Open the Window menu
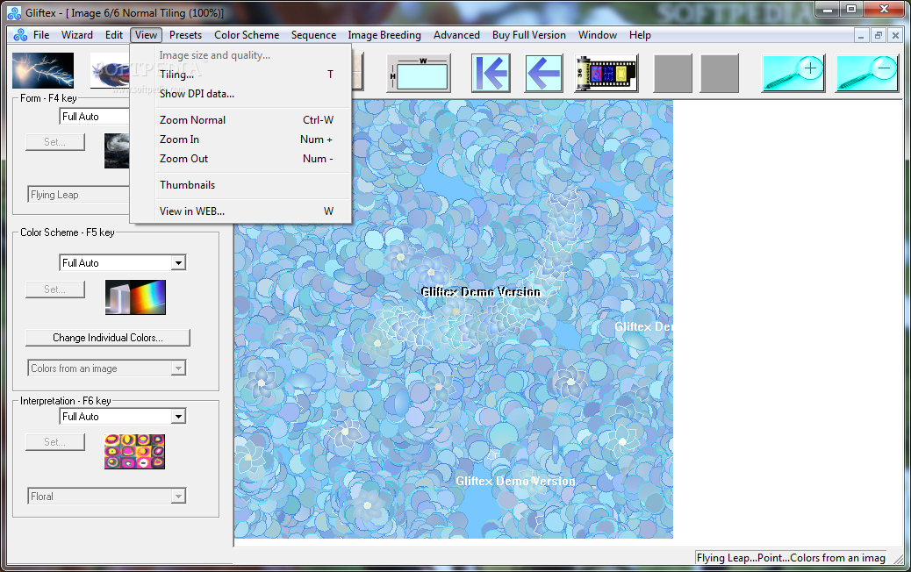 point(598,35)
